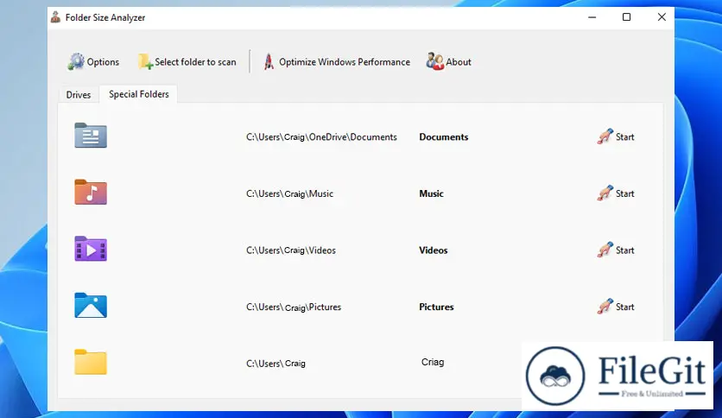Click the bold Videos label

tap(434, 250)
